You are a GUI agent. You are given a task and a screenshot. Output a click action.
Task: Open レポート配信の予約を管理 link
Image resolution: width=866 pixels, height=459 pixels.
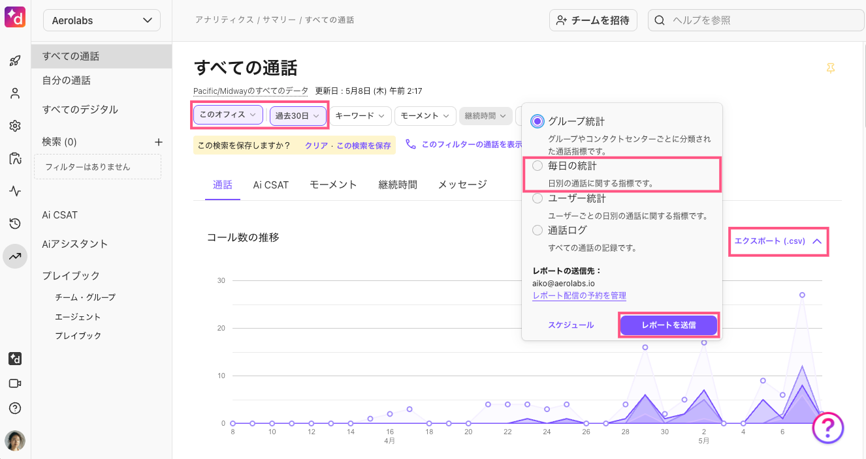(x=579, y=295)
